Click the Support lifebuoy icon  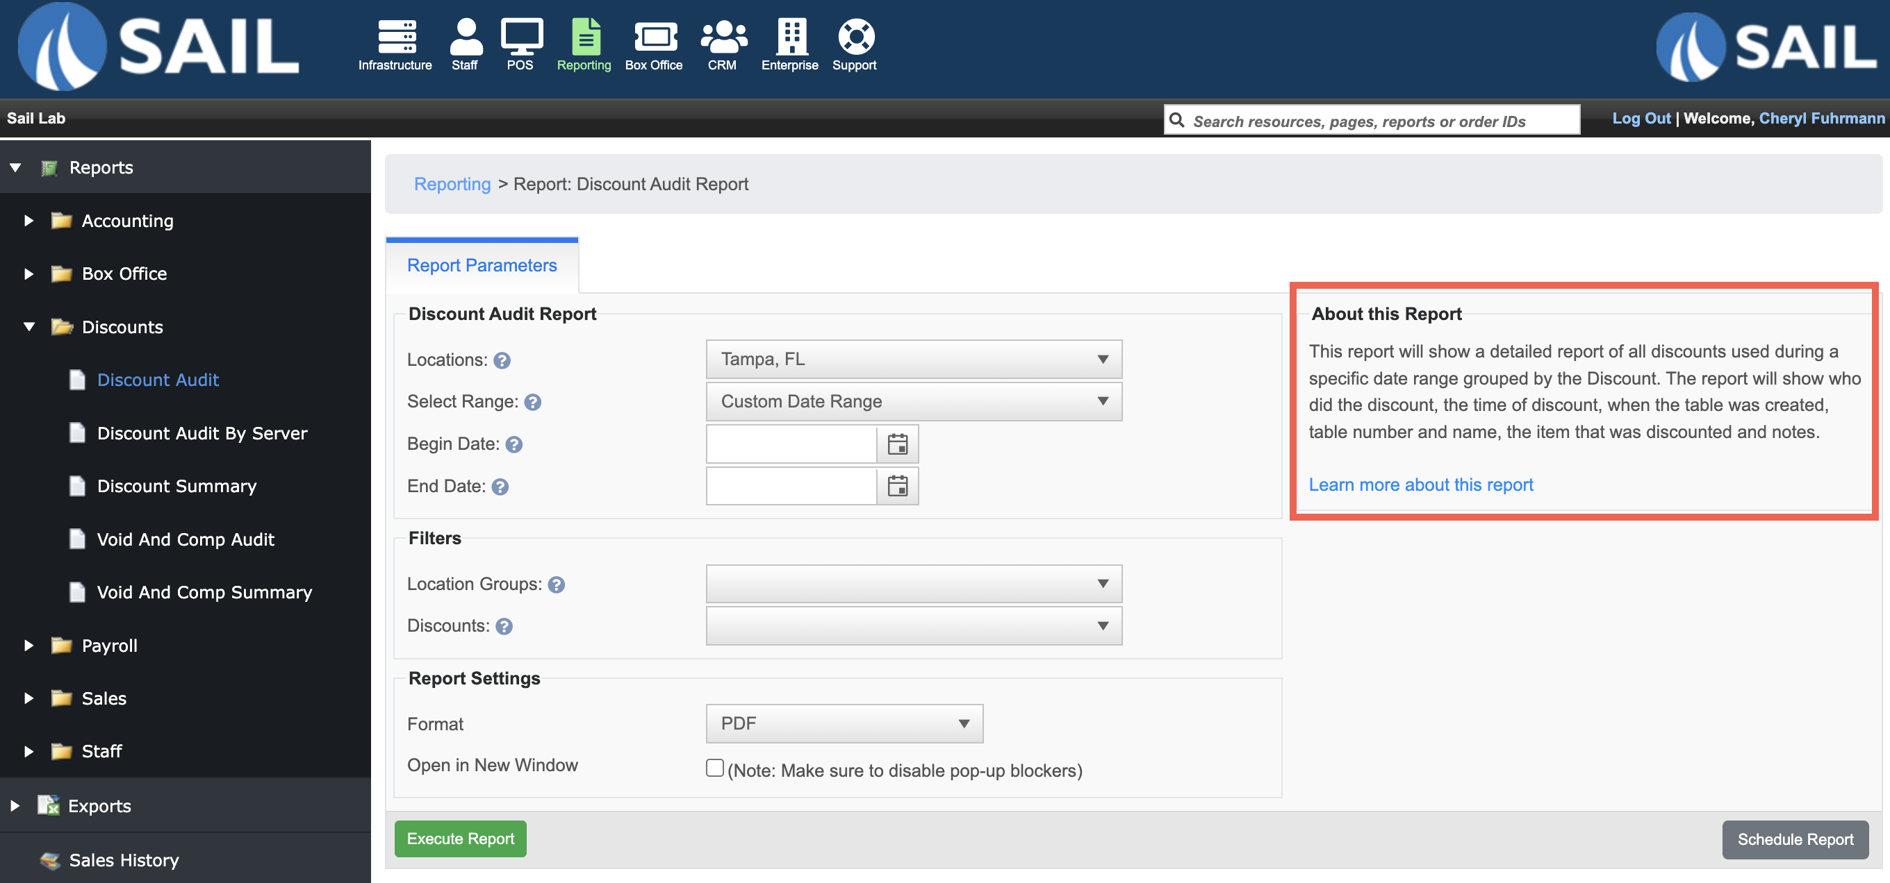pyautogui.click(x=855, y=37)
